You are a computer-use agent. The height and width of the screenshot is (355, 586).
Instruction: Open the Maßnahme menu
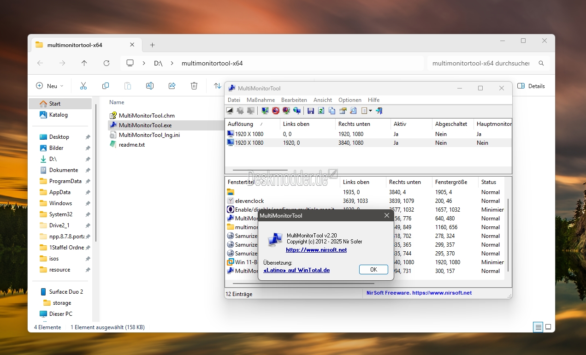click(x=260, y=100)
